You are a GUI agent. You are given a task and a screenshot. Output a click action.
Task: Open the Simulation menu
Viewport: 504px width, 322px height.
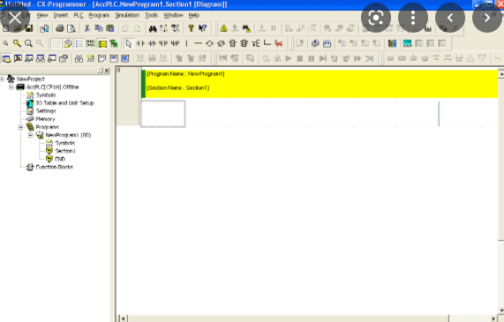pyautogui.click(x=127, y=15)
